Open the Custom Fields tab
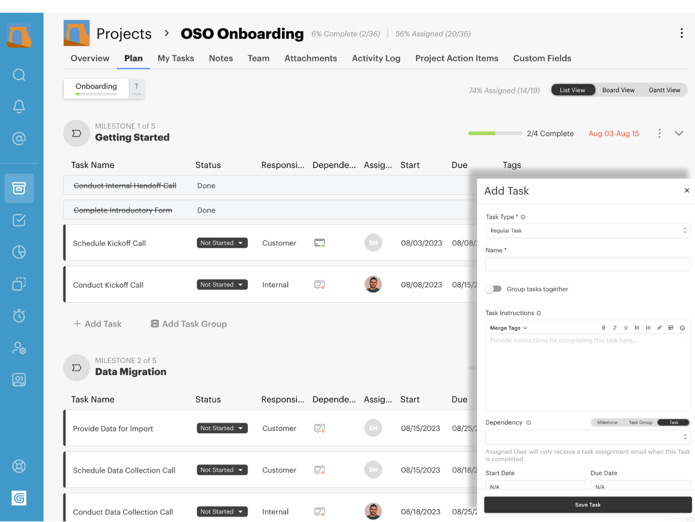This screenshot has width=695, height=522. tap(542, 58)
